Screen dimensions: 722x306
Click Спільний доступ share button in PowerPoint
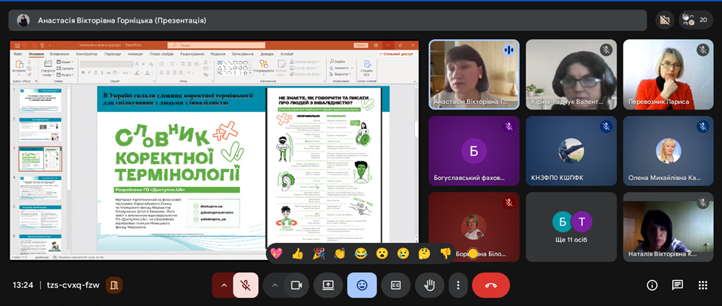pyautogui.click(x=396, y=54)
